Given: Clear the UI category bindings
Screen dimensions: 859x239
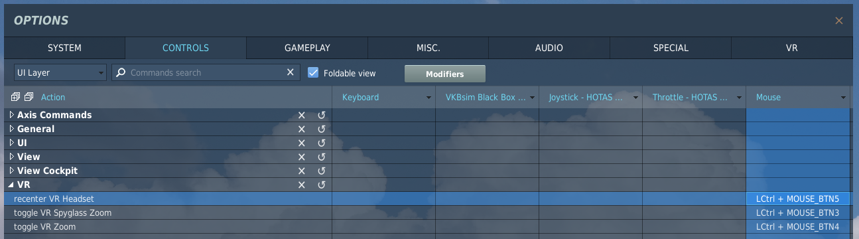Looking at the screenshot, I should pyautogui.click(x=302, y=143).
